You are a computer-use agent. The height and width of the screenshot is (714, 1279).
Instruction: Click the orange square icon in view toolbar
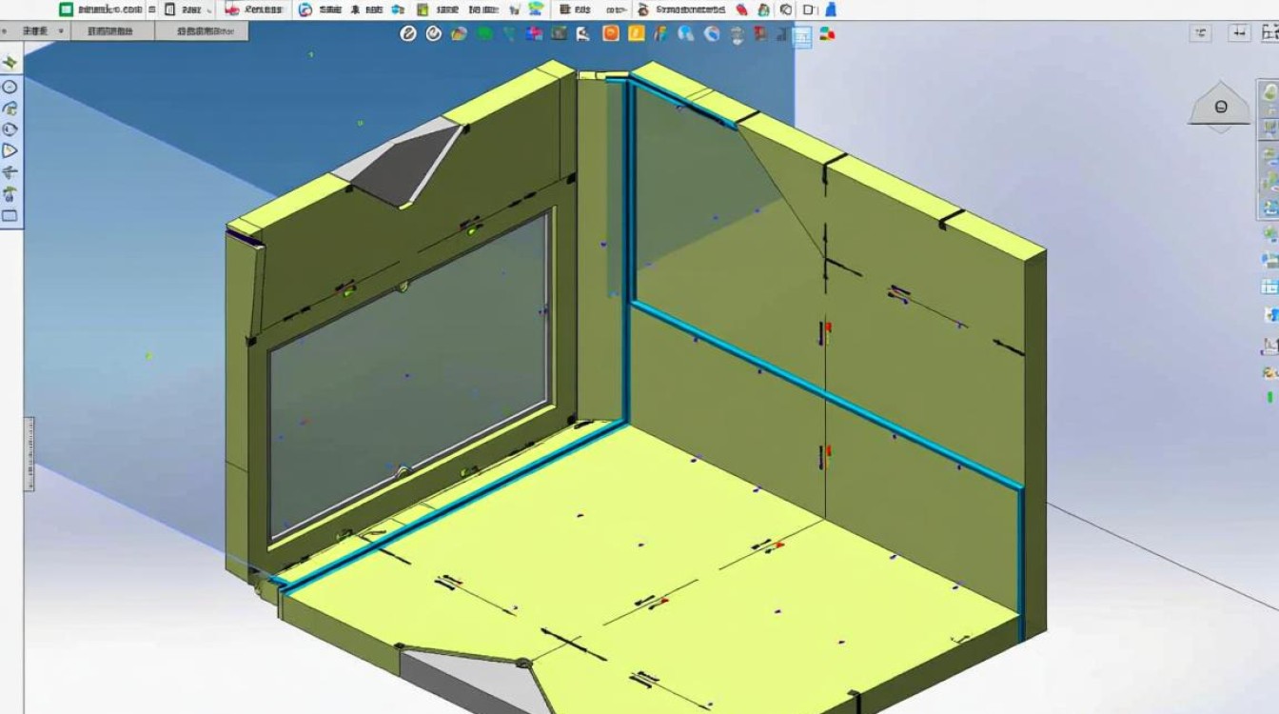point(611,33)
